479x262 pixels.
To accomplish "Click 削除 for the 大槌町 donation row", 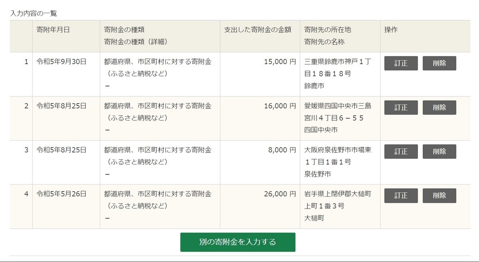I will coord(439,196).
